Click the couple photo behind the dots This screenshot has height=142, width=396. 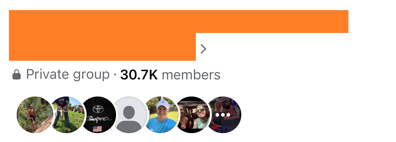click(224, 115)
